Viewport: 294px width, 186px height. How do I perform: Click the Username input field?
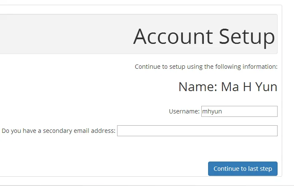239,111
